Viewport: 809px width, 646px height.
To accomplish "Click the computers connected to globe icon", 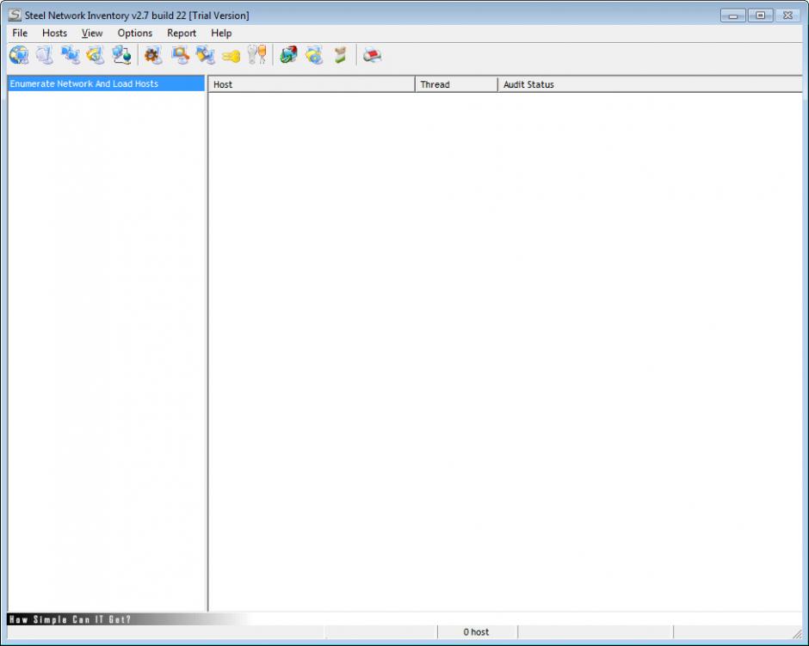I will (x=121, y=55).
